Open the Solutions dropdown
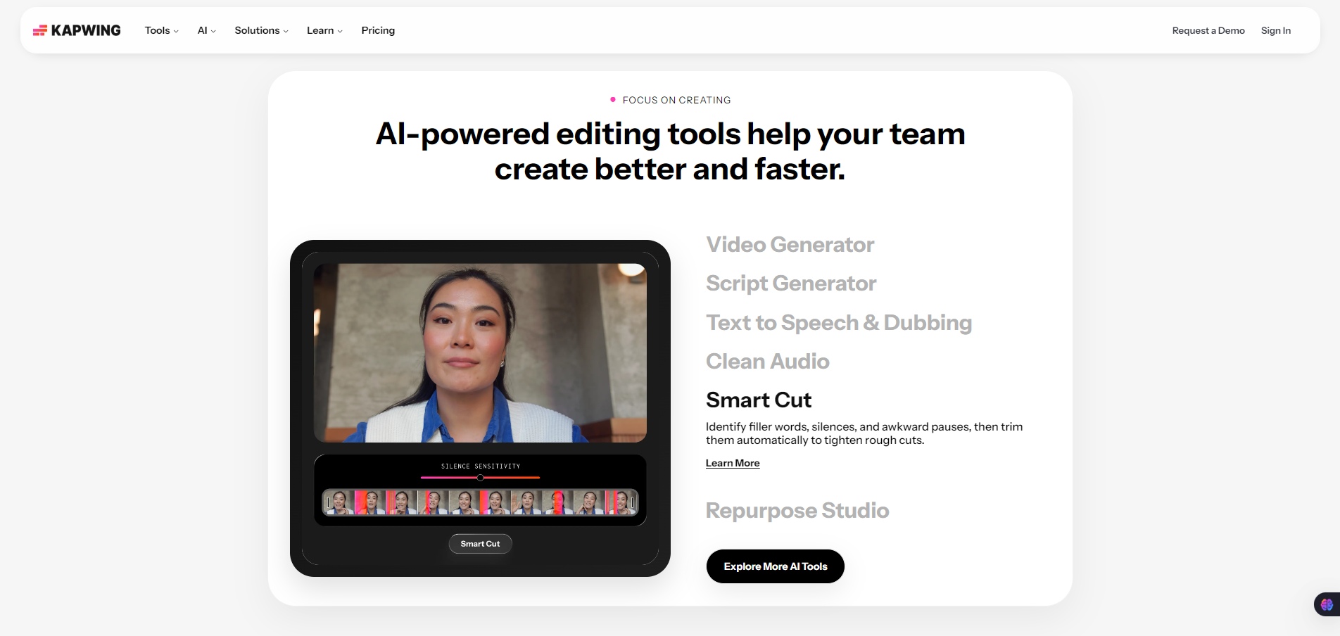Viewport: 1340px width, 636px height. 262,30
